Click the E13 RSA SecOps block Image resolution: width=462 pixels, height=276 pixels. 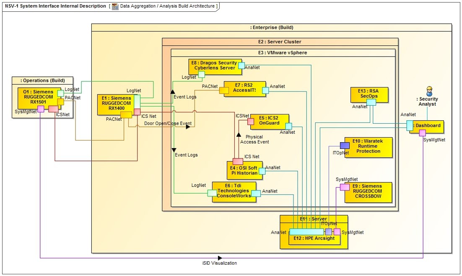pyautogui.click(x=369, y=95)
